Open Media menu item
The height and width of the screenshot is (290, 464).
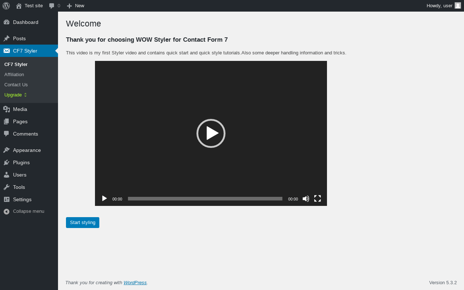[29, 109]
